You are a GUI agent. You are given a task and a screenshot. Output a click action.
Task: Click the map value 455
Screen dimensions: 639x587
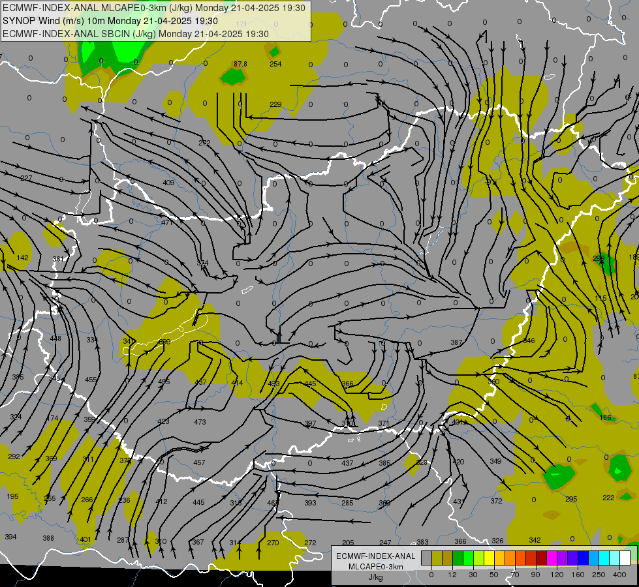click(91, 380)
